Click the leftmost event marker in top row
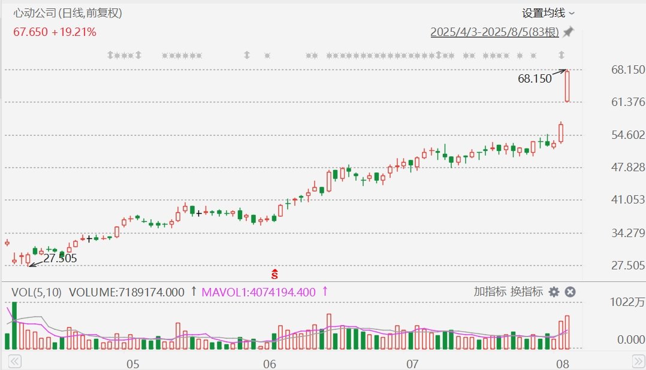The image size is (646, 370). [110, 54]
